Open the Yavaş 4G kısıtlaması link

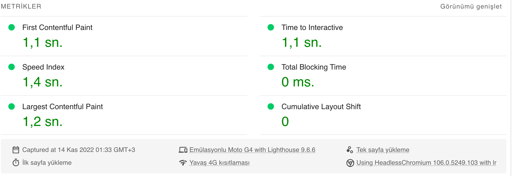point(220,163)
